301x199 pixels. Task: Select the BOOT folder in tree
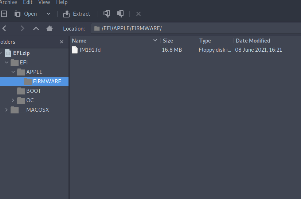(34, 91)
